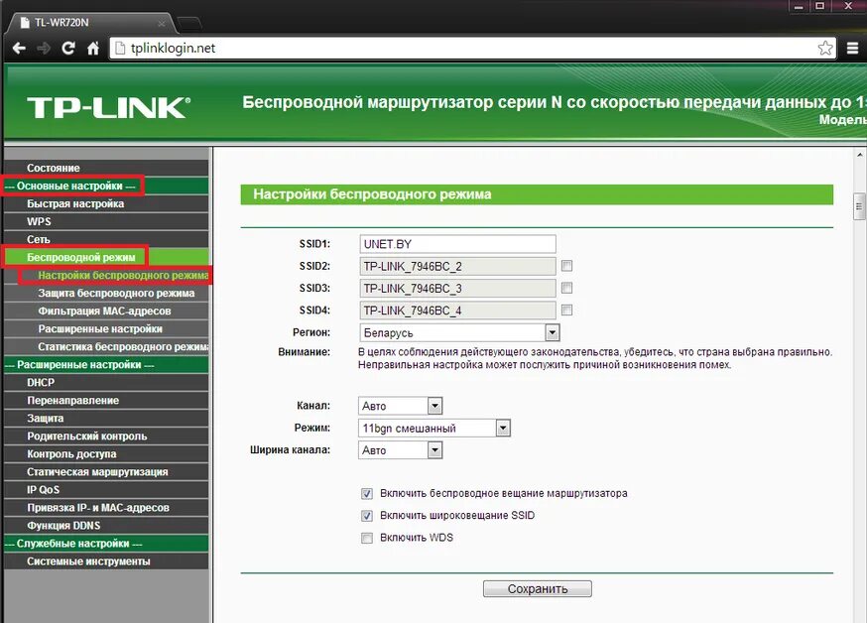Close the TL-WR720N tab

pyautogui.click(x=162, y=23)
